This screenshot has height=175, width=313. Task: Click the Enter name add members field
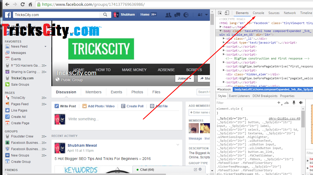(199, 113)
